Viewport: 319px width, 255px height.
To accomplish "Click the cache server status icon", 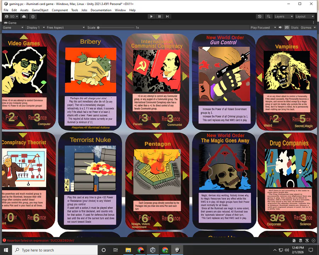I will (x=301, y=240).
